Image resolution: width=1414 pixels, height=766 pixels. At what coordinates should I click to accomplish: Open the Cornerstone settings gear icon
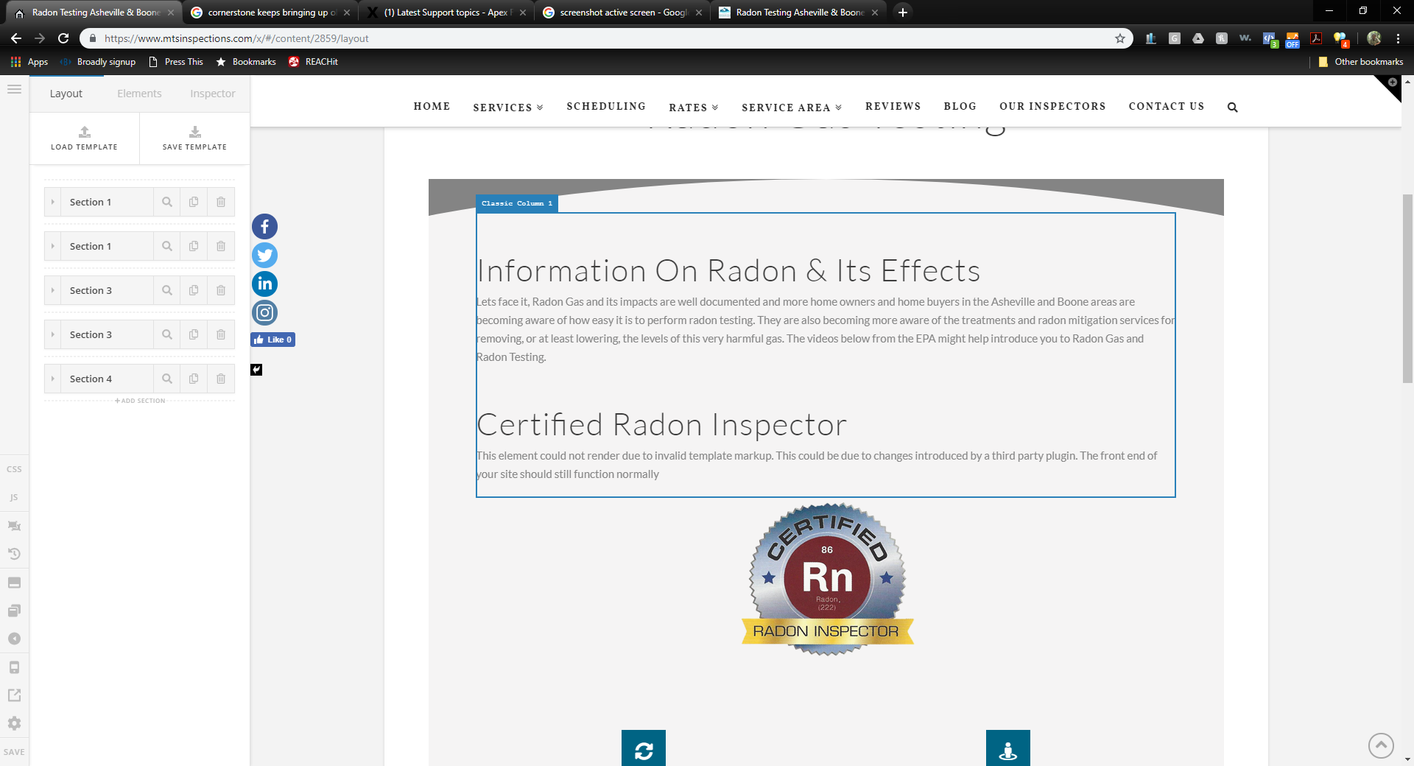pyautogui.click(x=14, y=723)
